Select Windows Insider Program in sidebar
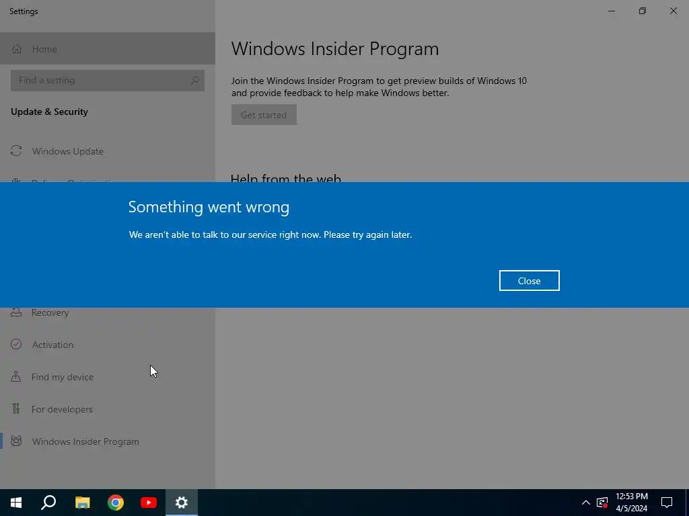Image resolution: width=689 pixels, height=516 pixels. tap(108, 441)
